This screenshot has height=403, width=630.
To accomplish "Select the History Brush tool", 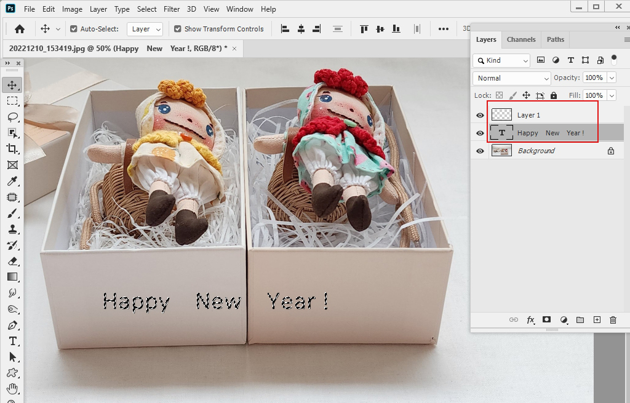I will click(12, 245).
